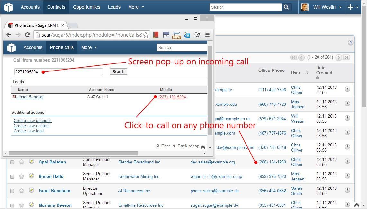Select the edit pencil icon for Opal Baisden

pos(31,162)
